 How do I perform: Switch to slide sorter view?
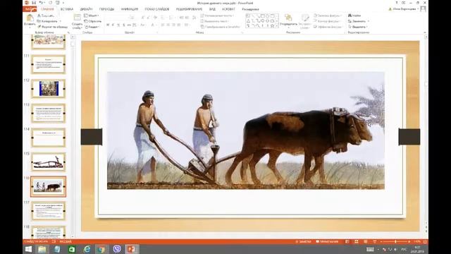click(357, 241)
